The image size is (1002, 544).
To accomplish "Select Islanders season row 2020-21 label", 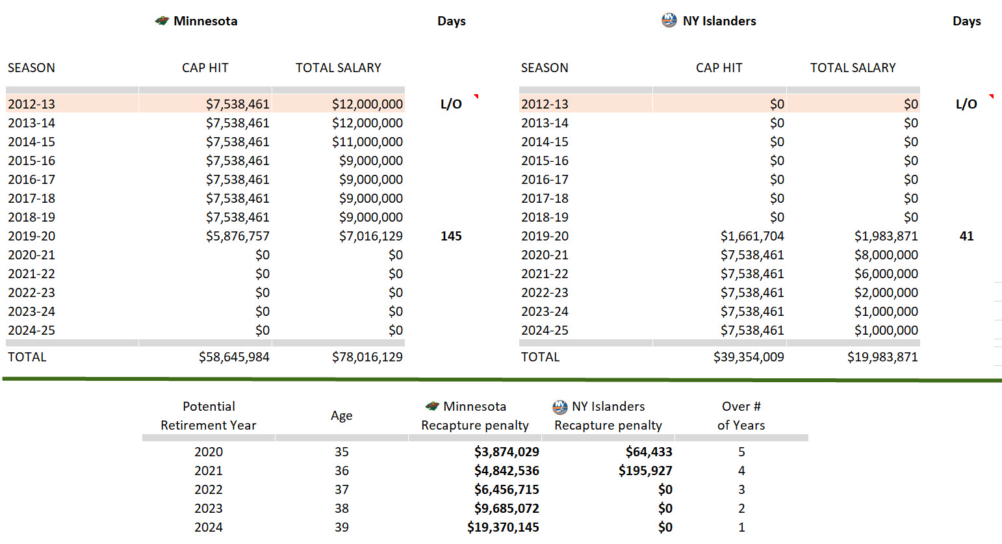I will 545,255.
